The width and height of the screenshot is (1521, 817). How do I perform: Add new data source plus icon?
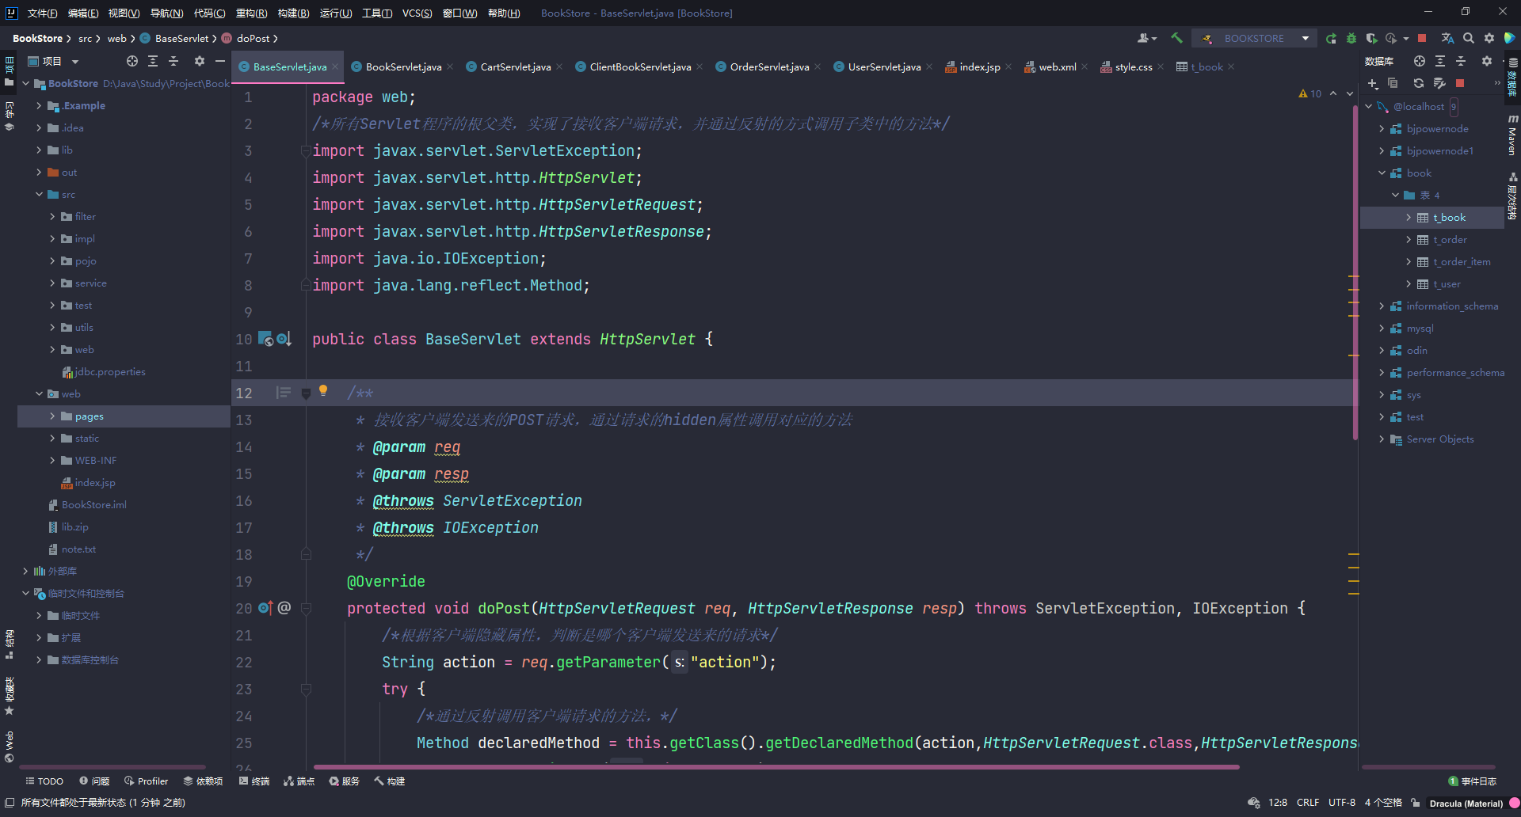(1372, 83)
